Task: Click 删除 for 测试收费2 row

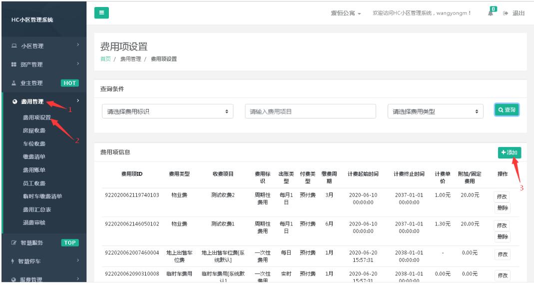Action: [x=502, y=208]
